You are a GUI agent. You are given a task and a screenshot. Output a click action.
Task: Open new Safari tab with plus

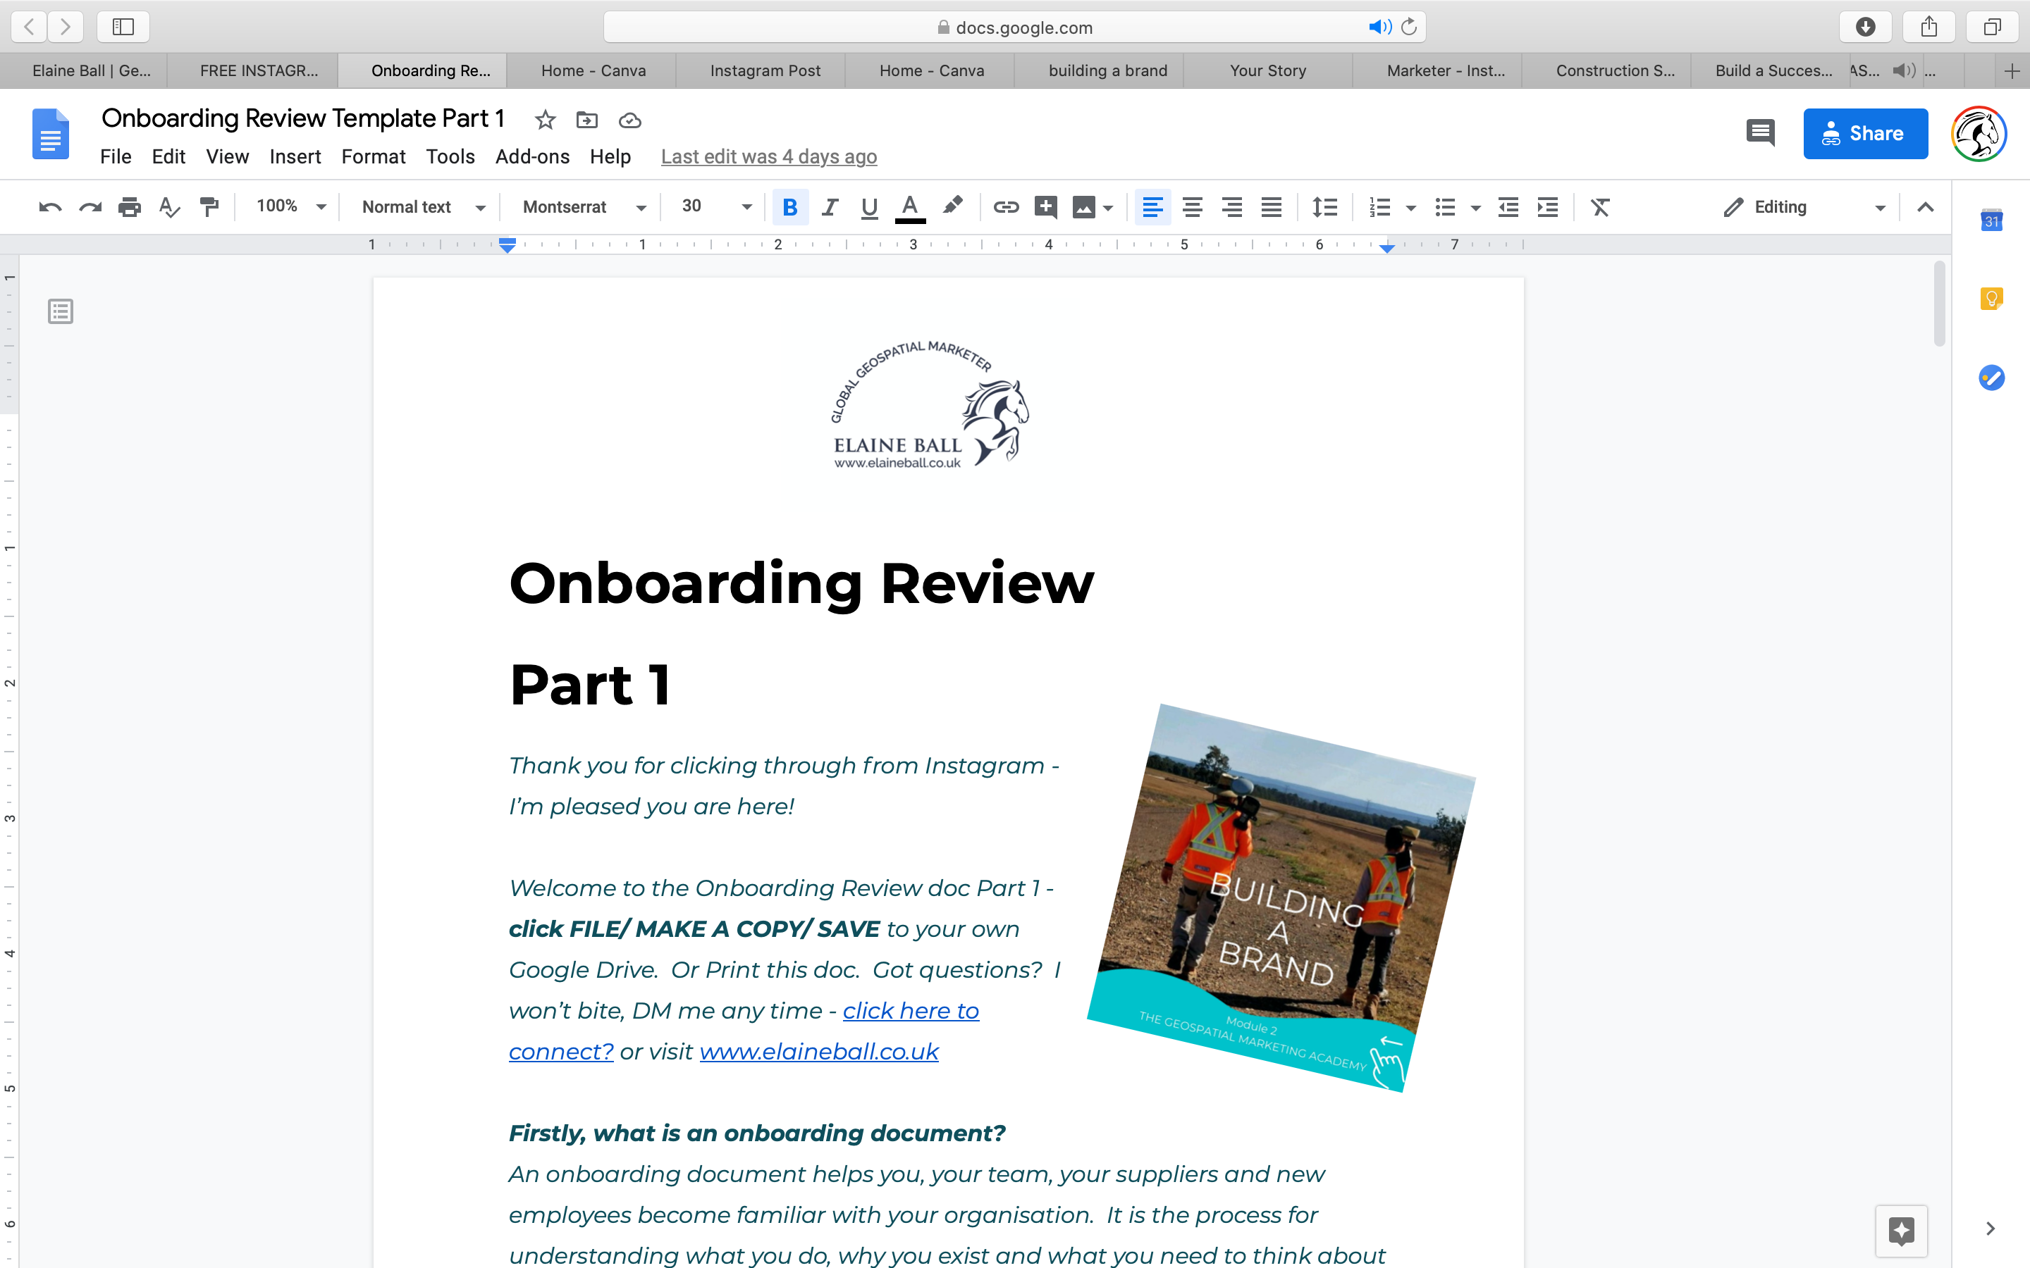coord(2012,71)
